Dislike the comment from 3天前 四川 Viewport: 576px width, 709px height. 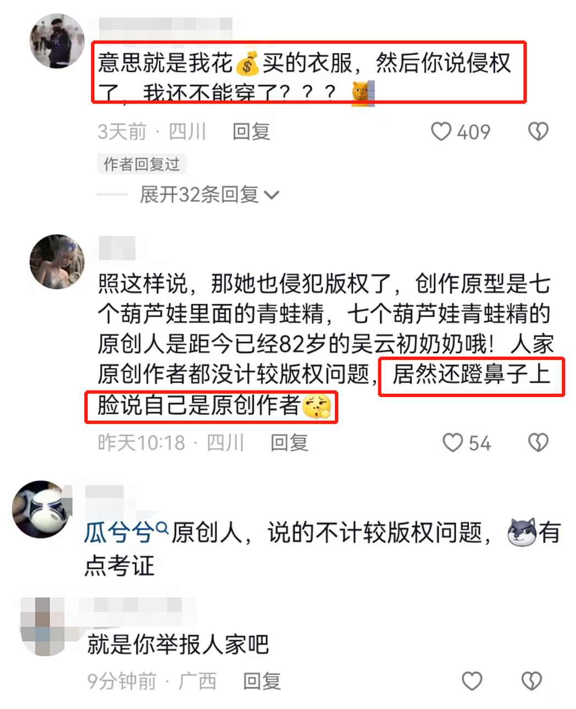538,131
